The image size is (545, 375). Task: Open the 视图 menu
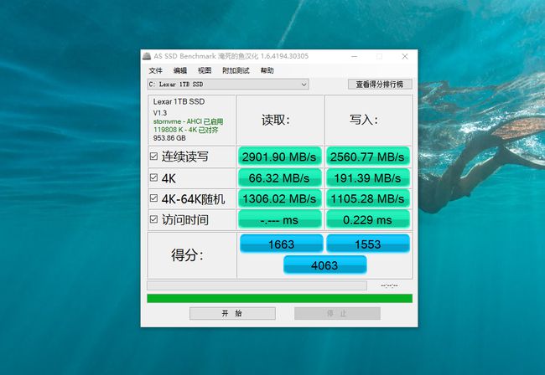pos(205,71)
